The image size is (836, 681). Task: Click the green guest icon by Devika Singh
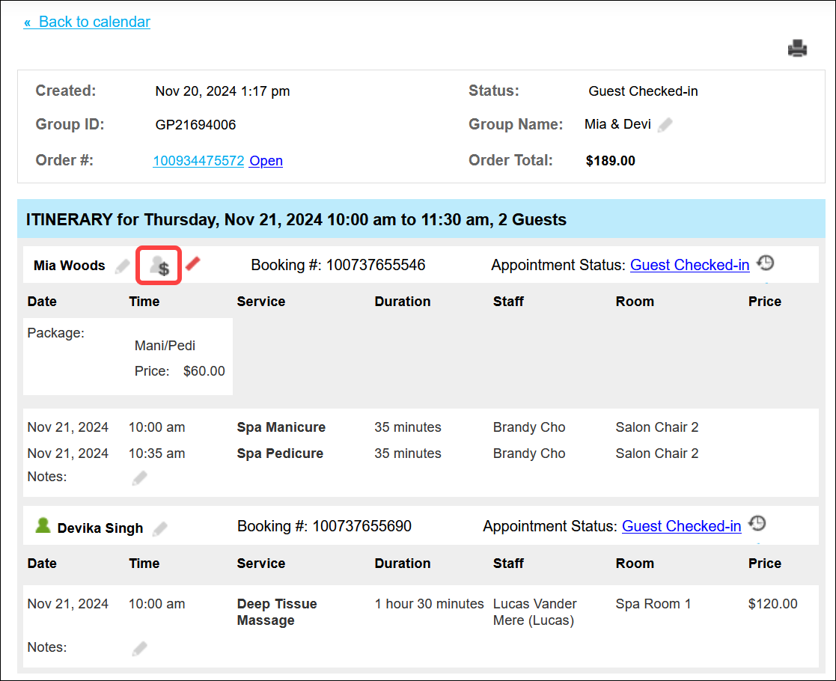click(43, 525)
